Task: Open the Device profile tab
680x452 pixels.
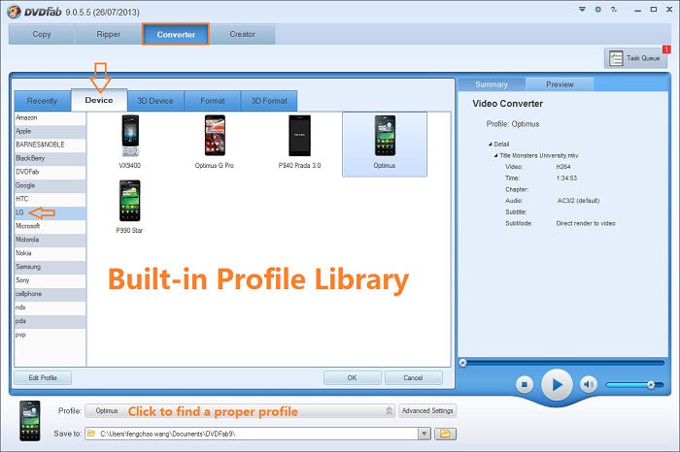Action: (99, 100)
